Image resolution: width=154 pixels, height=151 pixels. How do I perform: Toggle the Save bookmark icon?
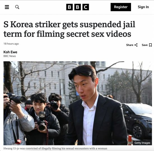[x=150, y=45]
